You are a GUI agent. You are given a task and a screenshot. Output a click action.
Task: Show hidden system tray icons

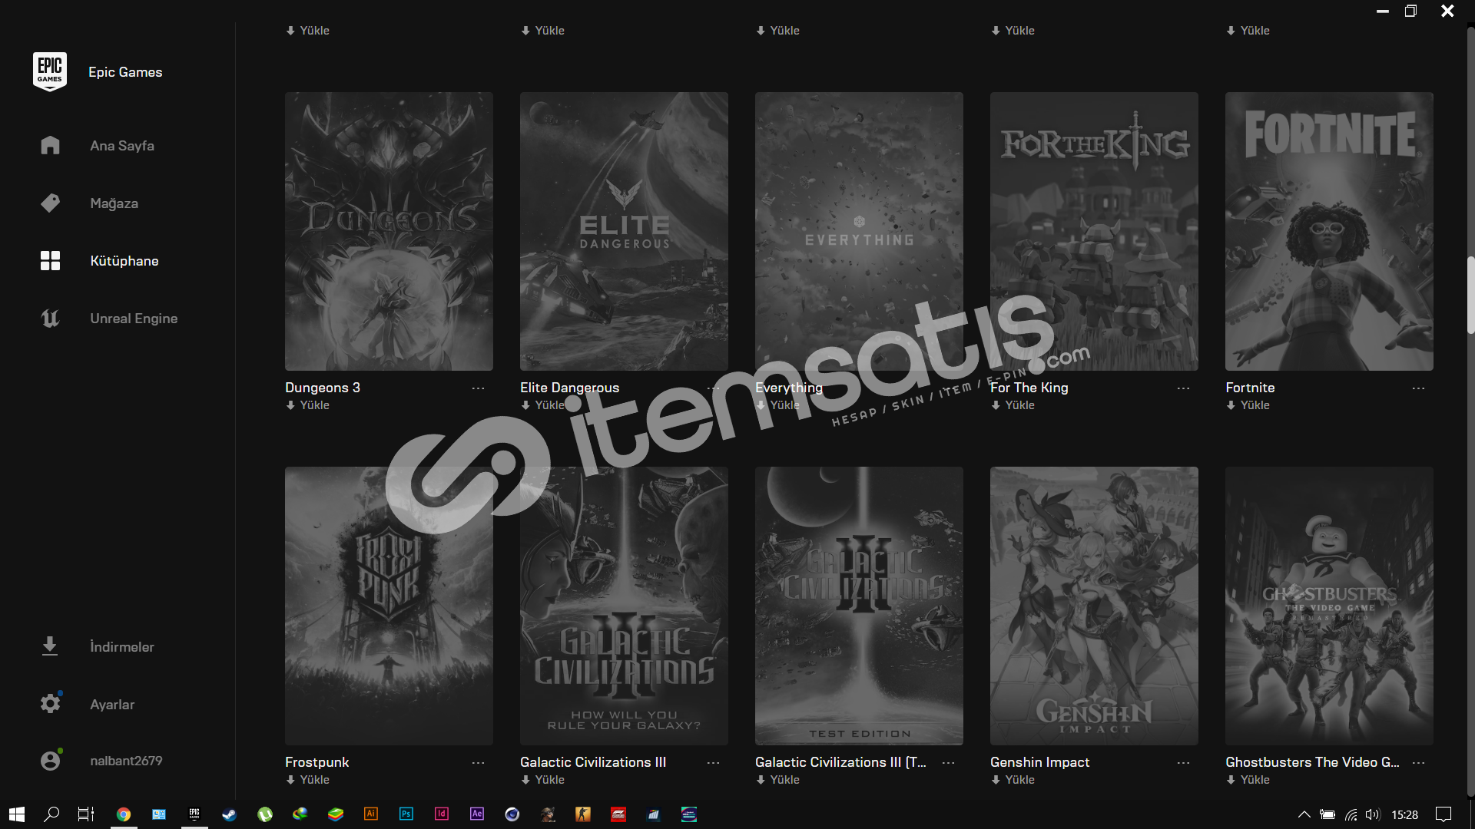click(x=1304, y=814)
